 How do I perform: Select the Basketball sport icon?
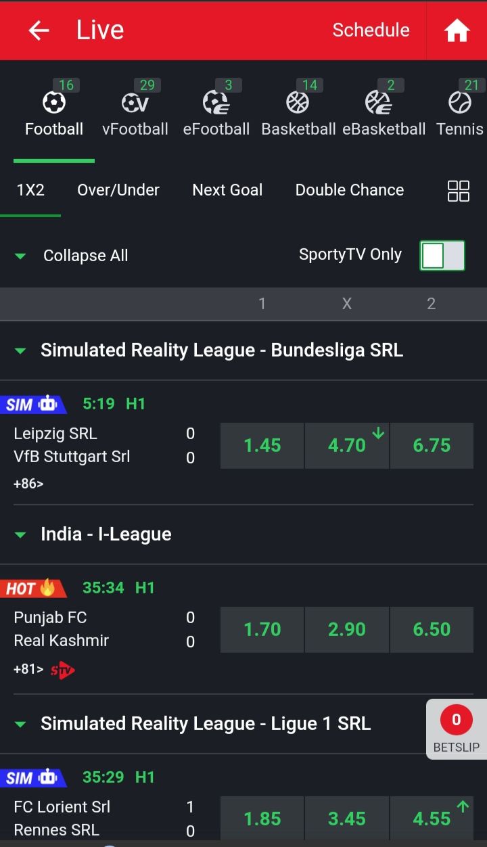(x=298, y=103)
